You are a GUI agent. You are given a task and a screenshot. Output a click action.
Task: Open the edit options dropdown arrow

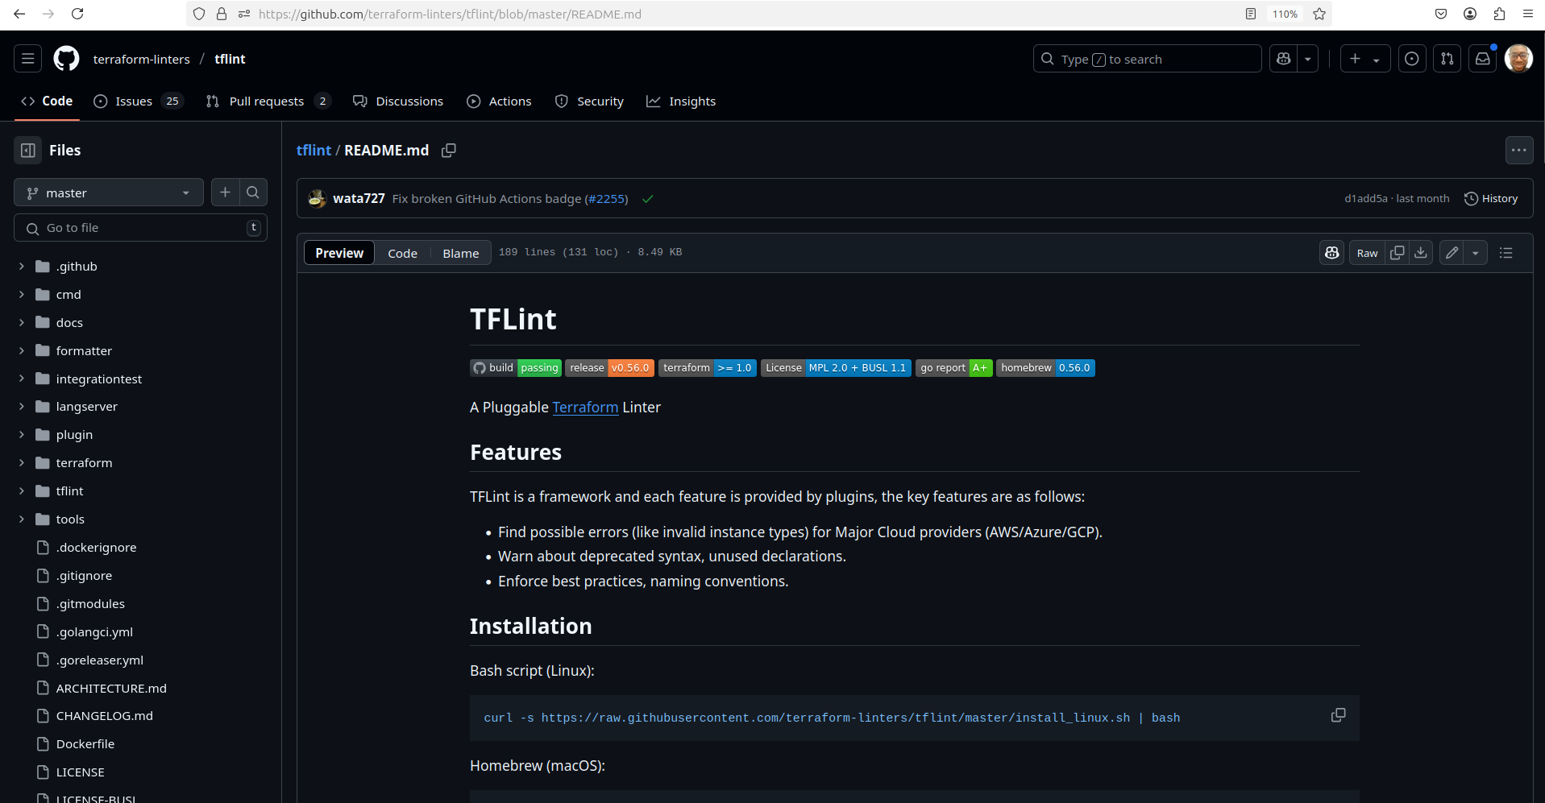tap(1476, 253)
